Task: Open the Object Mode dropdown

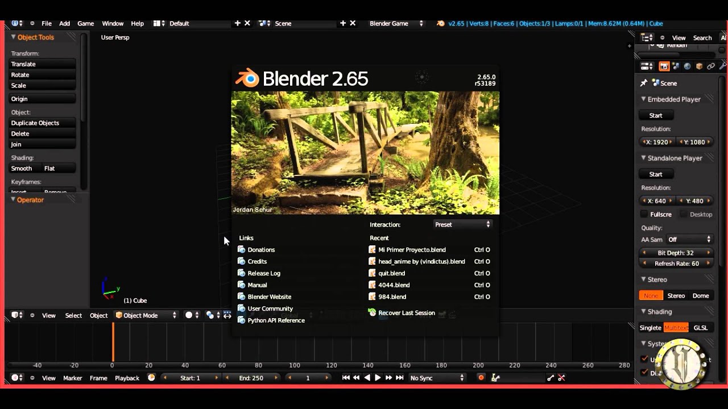Action: click(x=147, y=315)
